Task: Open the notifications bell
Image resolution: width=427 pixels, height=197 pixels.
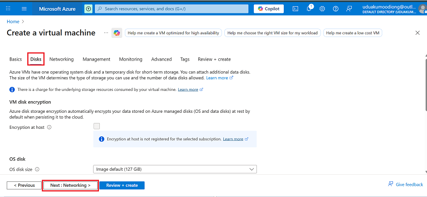Action: (x=309, y=8)
